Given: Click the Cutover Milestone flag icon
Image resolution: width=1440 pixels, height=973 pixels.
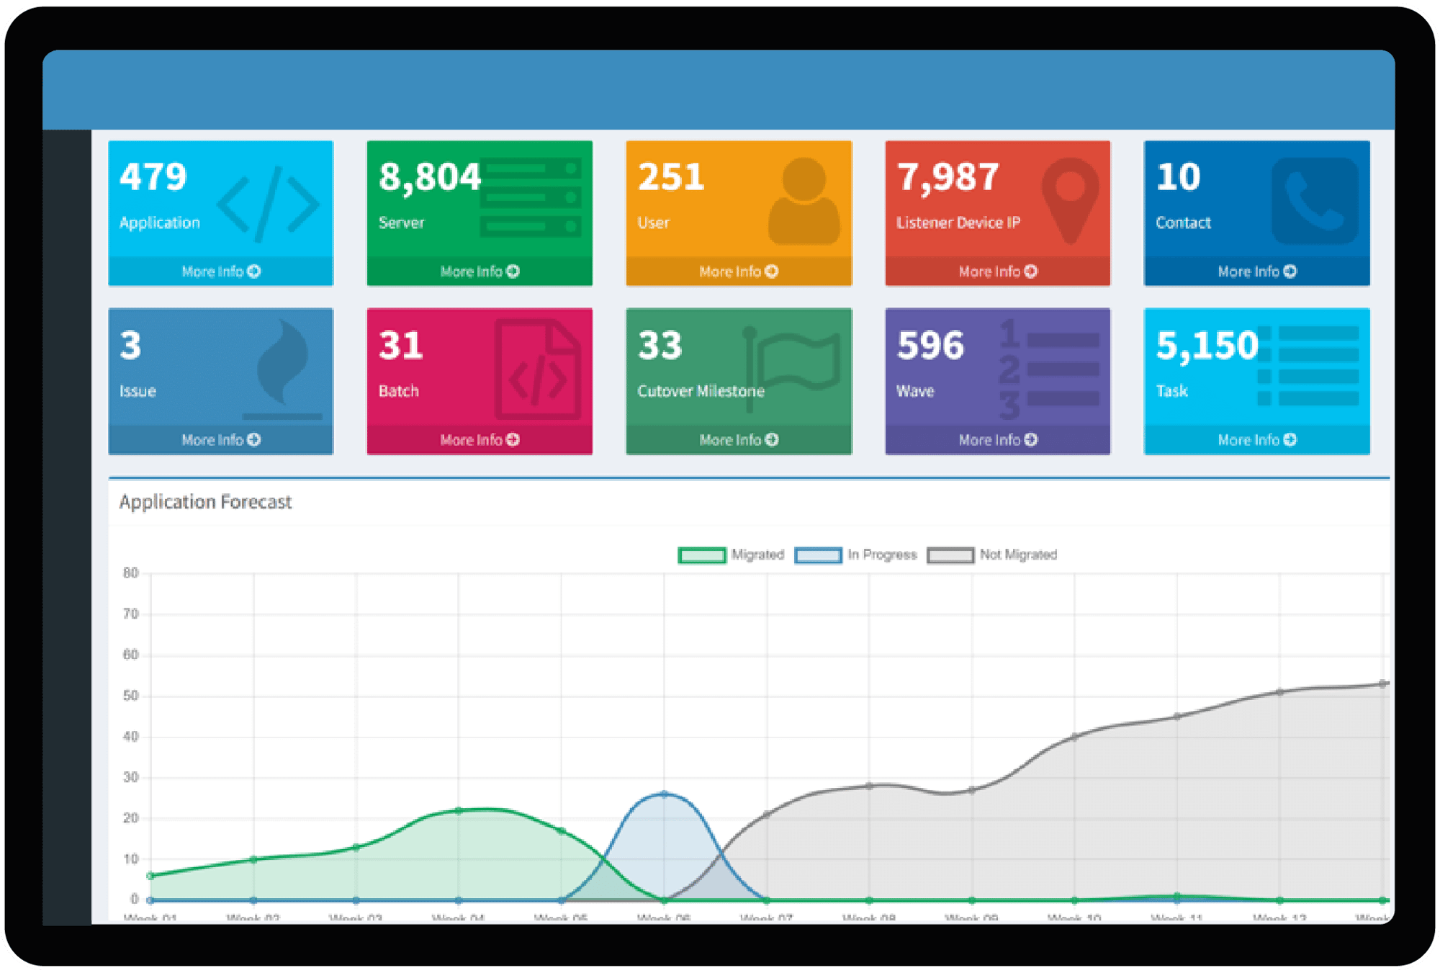Looking at the screenshot, I should point(791,369).
